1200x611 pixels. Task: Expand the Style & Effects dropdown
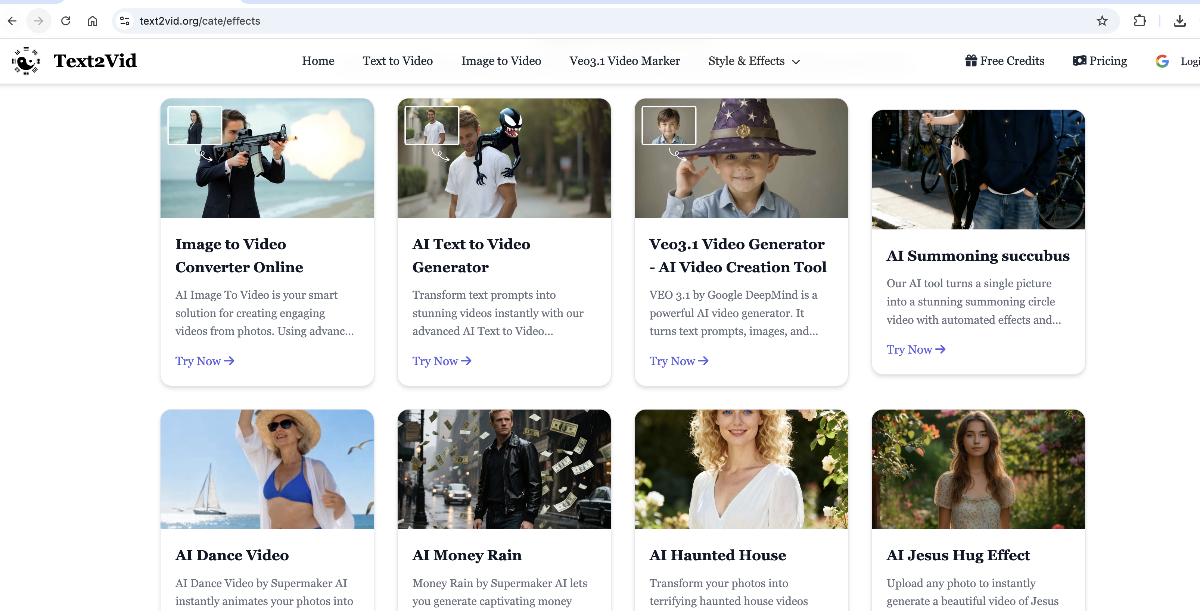click(x=754, y=61)
